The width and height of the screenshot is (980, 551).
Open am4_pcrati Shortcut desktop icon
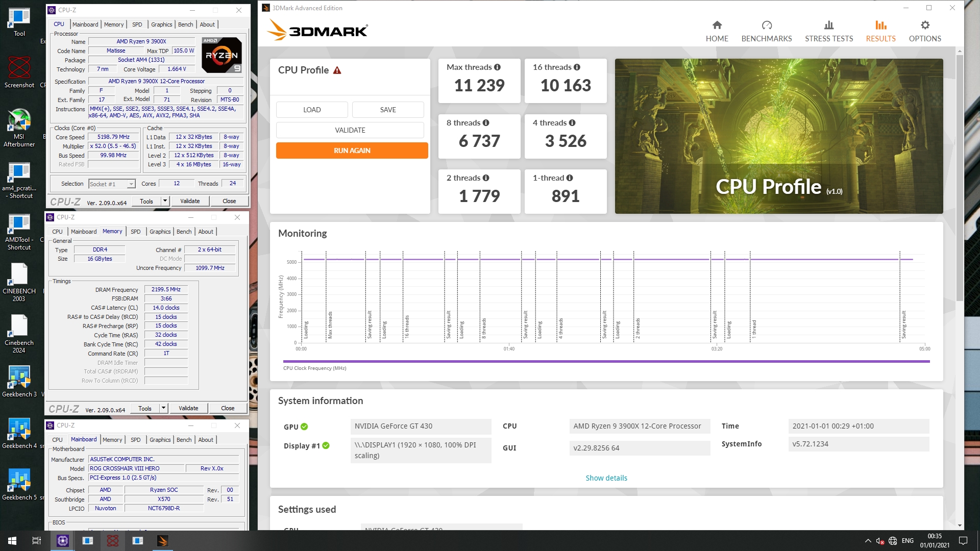point(19,180)
